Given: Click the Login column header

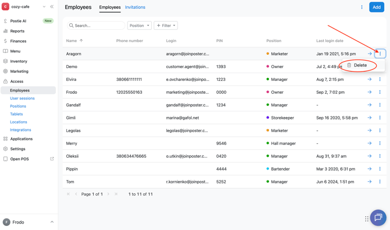Looking at the screenshot, I should tap(171, 41).
